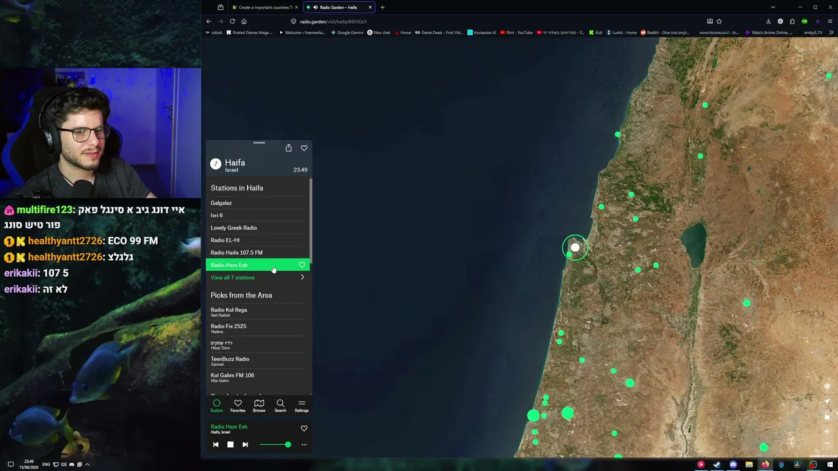Open the taskbar volume control
The height and width of the screenshot is (471, 838).
point(64,464)
